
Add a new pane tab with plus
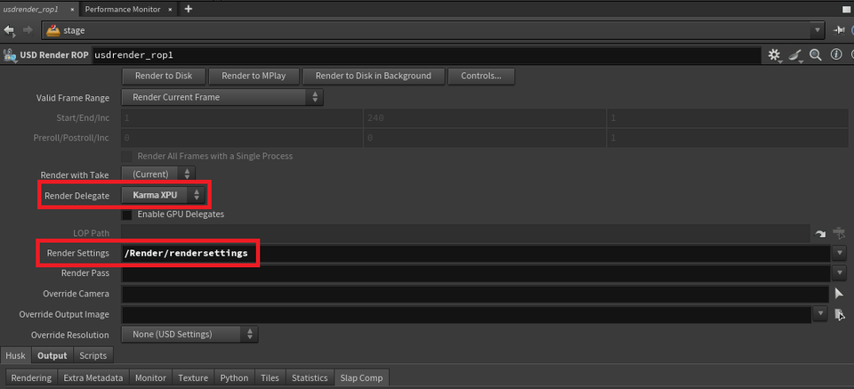[x=188, y=9]
